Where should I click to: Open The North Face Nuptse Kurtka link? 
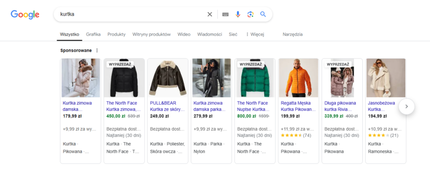pyautogui.click(x=254, y=106)
